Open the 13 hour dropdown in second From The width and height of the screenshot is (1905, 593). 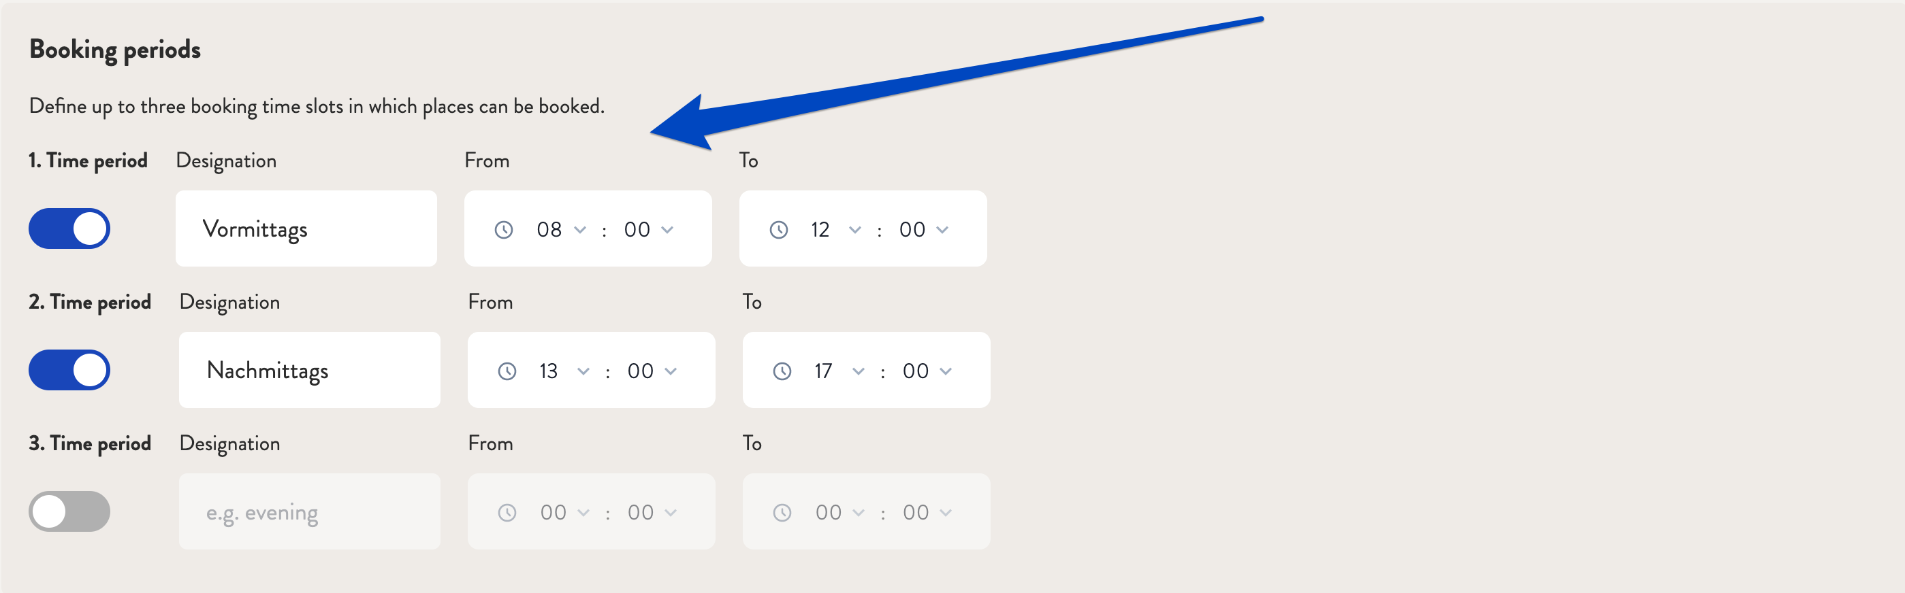[x=564, y=371]
